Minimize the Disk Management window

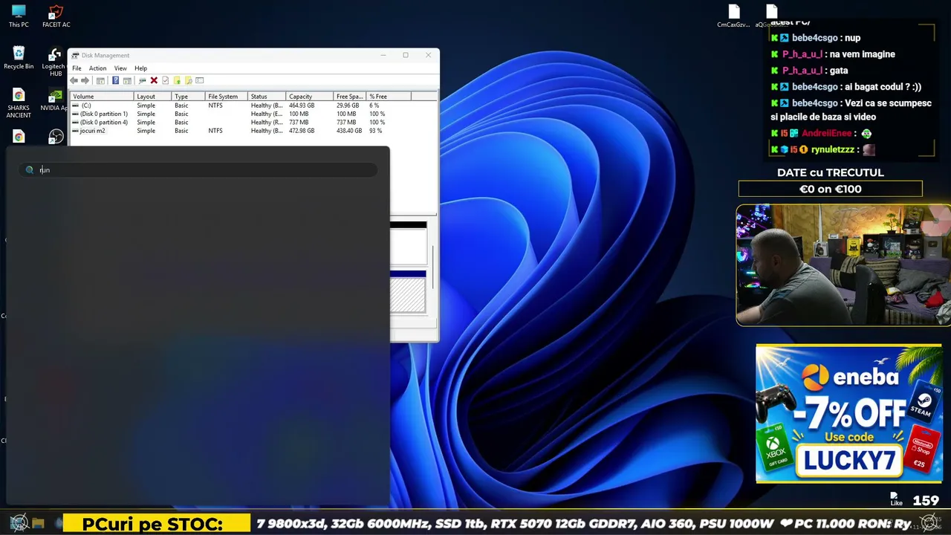point(383,55)
